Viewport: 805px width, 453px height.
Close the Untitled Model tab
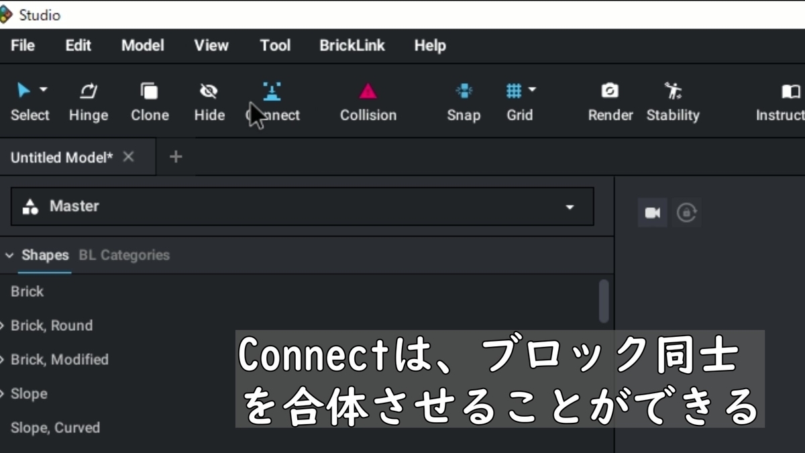129,156
